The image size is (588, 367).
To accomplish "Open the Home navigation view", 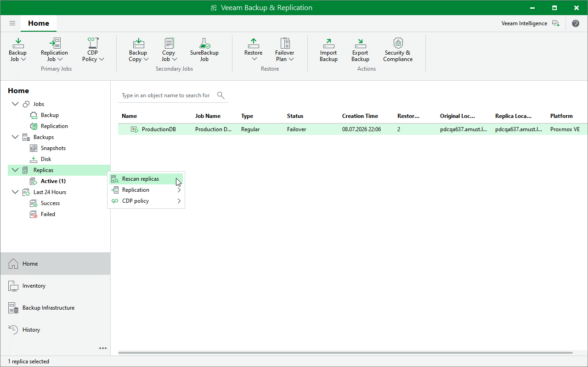I will pos(55,264).
